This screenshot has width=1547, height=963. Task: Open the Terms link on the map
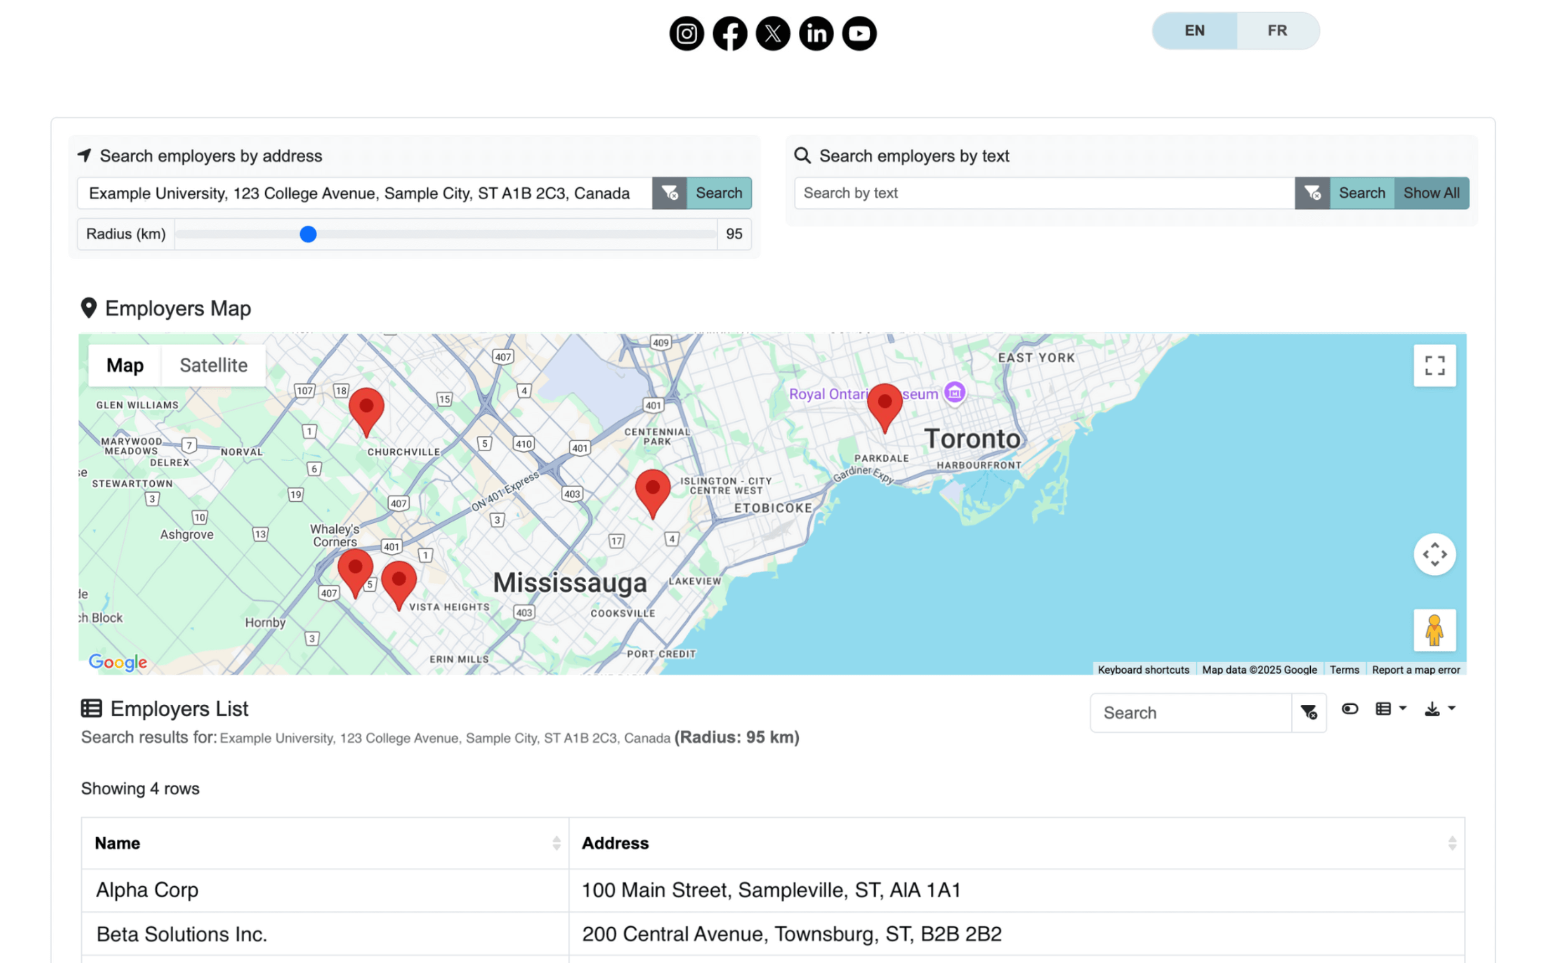1344,670
